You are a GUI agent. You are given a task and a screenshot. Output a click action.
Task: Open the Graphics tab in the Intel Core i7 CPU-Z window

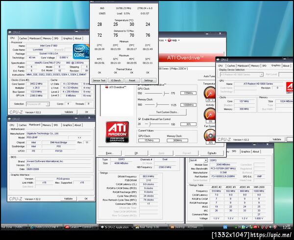[68, 38]
